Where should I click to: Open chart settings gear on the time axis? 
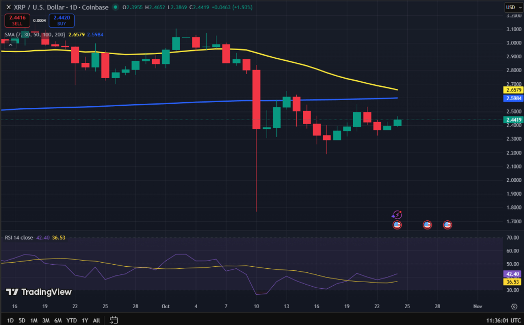pyautogui.click(x=514, y=306)
